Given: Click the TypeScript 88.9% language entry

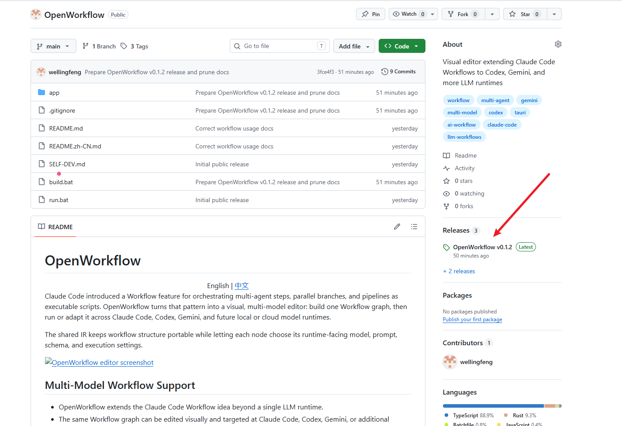Looking at the screenshot, I should [x=469, y=416].
